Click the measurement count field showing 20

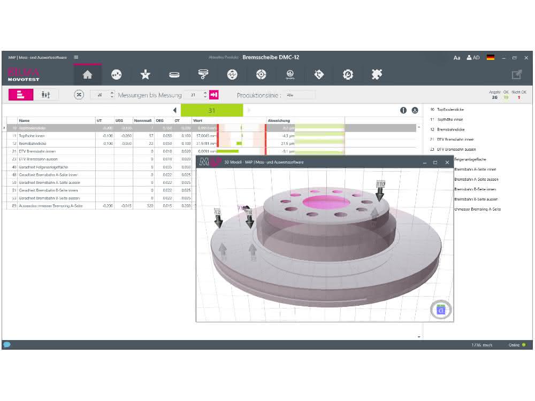click(x=100, y=95)
